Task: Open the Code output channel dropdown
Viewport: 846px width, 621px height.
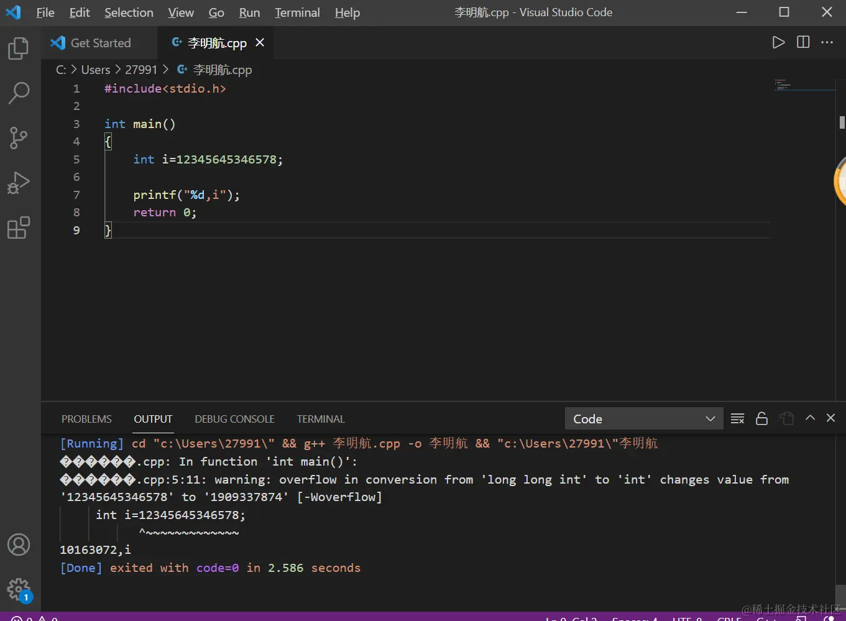Action: coord(643,419)
